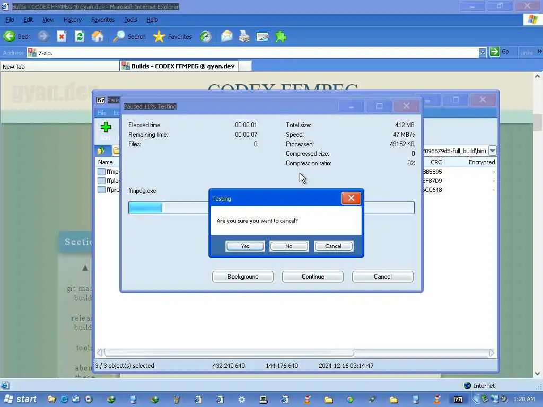Open Favorites star in IE toolbar
The height and width of the screenshot is (407, 543).
[159, 37]
